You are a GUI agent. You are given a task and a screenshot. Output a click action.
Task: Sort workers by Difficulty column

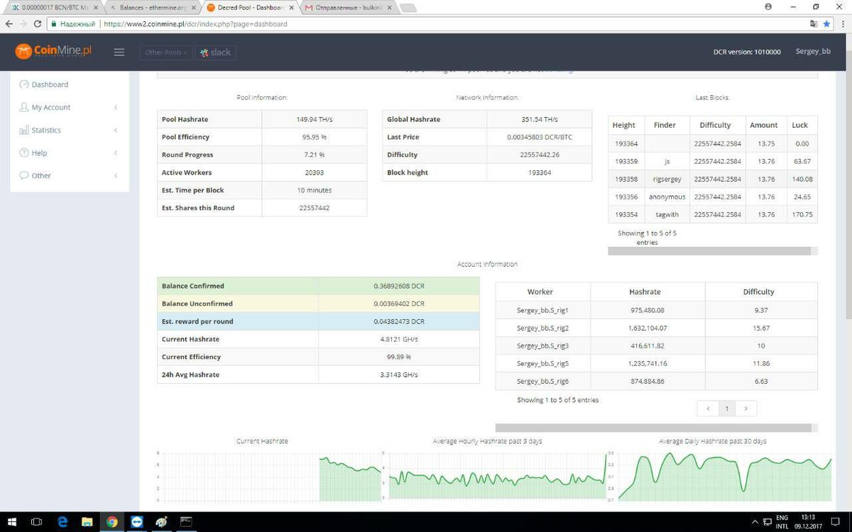coord(761,292)
